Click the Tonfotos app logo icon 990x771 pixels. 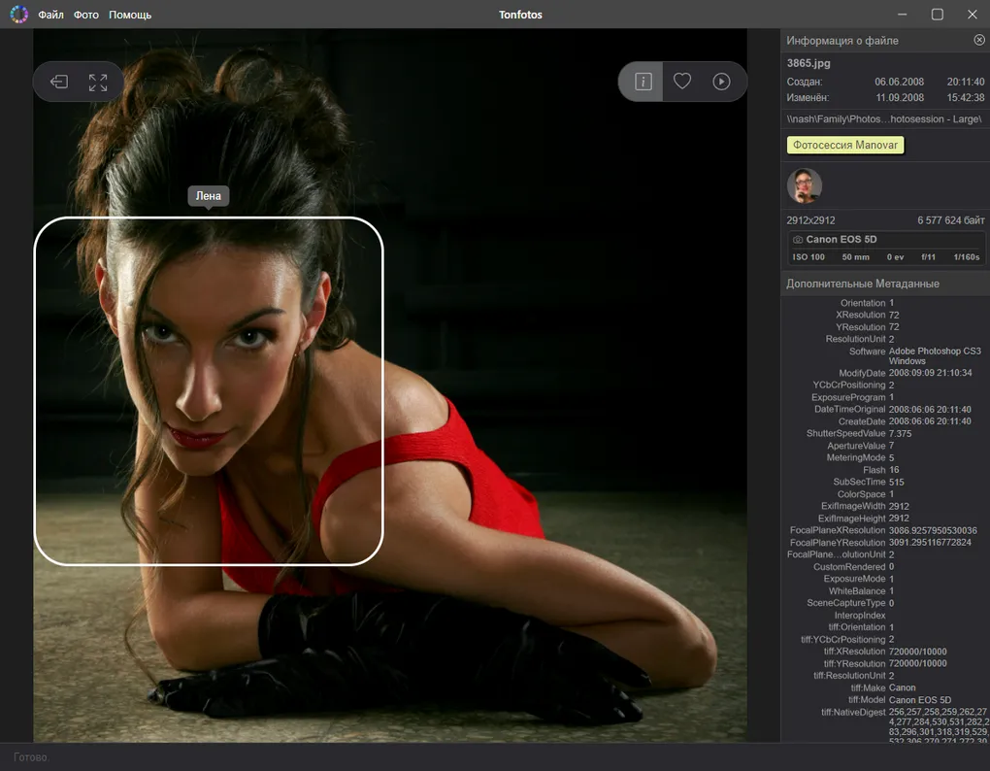(19, 14)
